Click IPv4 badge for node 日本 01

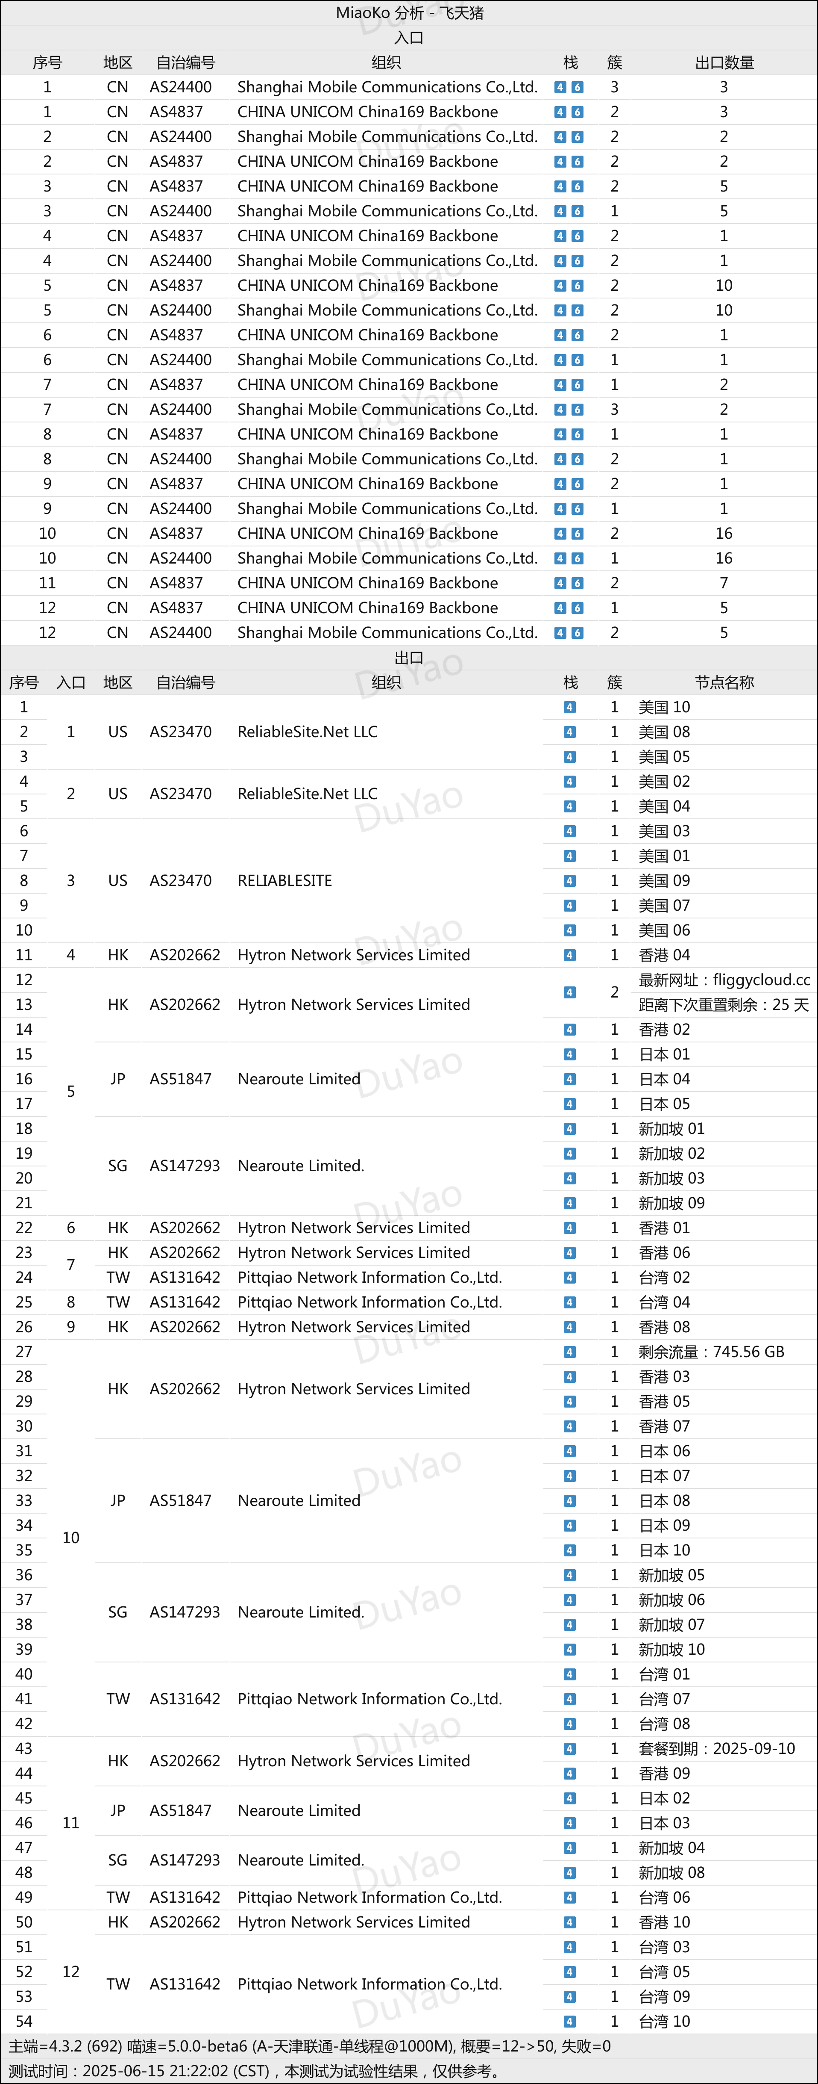coord(570,1054)
